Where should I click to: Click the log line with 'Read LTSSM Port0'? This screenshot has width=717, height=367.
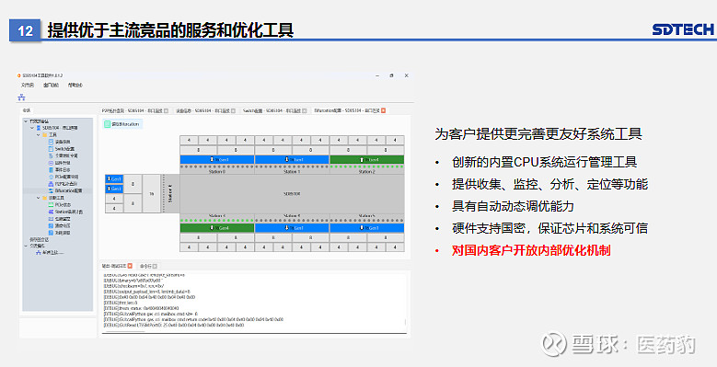174,326
